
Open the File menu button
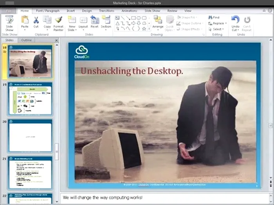coord(9,11)
